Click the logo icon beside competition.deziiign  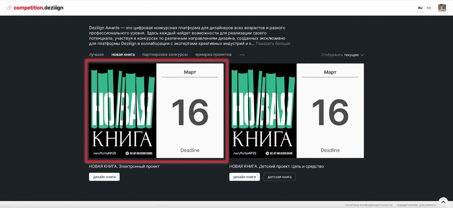tap(9, 8)
